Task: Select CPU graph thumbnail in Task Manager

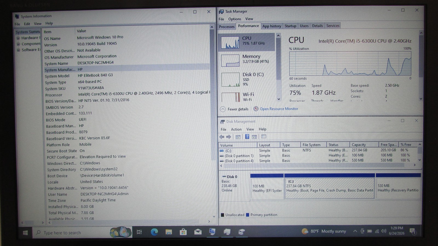Action: 230,42
